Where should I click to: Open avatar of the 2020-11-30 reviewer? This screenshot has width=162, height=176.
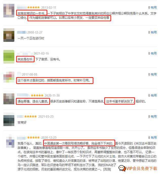pyautogui.click(x=9, y=99)
